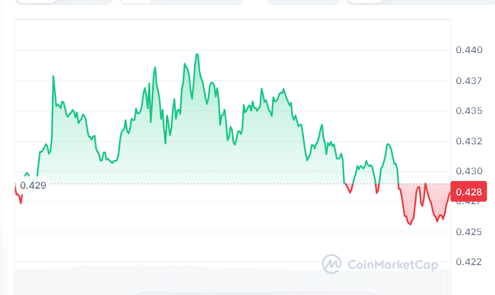Viewport: 495px width, 295px height.
Task: Click the CoinMarketCap logo icon watermark
Action: tap(332, 264)
